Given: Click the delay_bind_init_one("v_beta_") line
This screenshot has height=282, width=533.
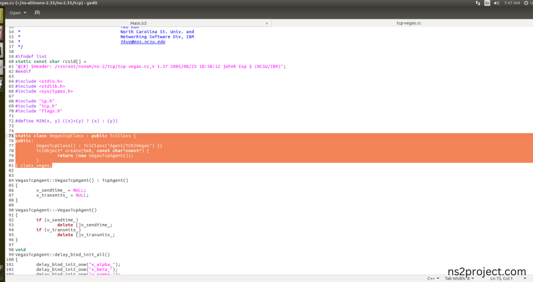Looking at the screenshot, I should coord(77,270).
